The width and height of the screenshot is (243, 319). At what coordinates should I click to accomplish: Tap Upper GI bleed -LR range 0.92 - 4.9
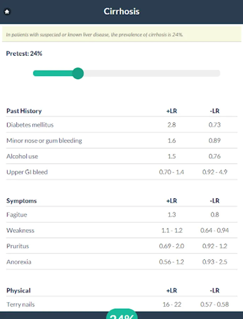pyautogui.click(x=215, y=172)
